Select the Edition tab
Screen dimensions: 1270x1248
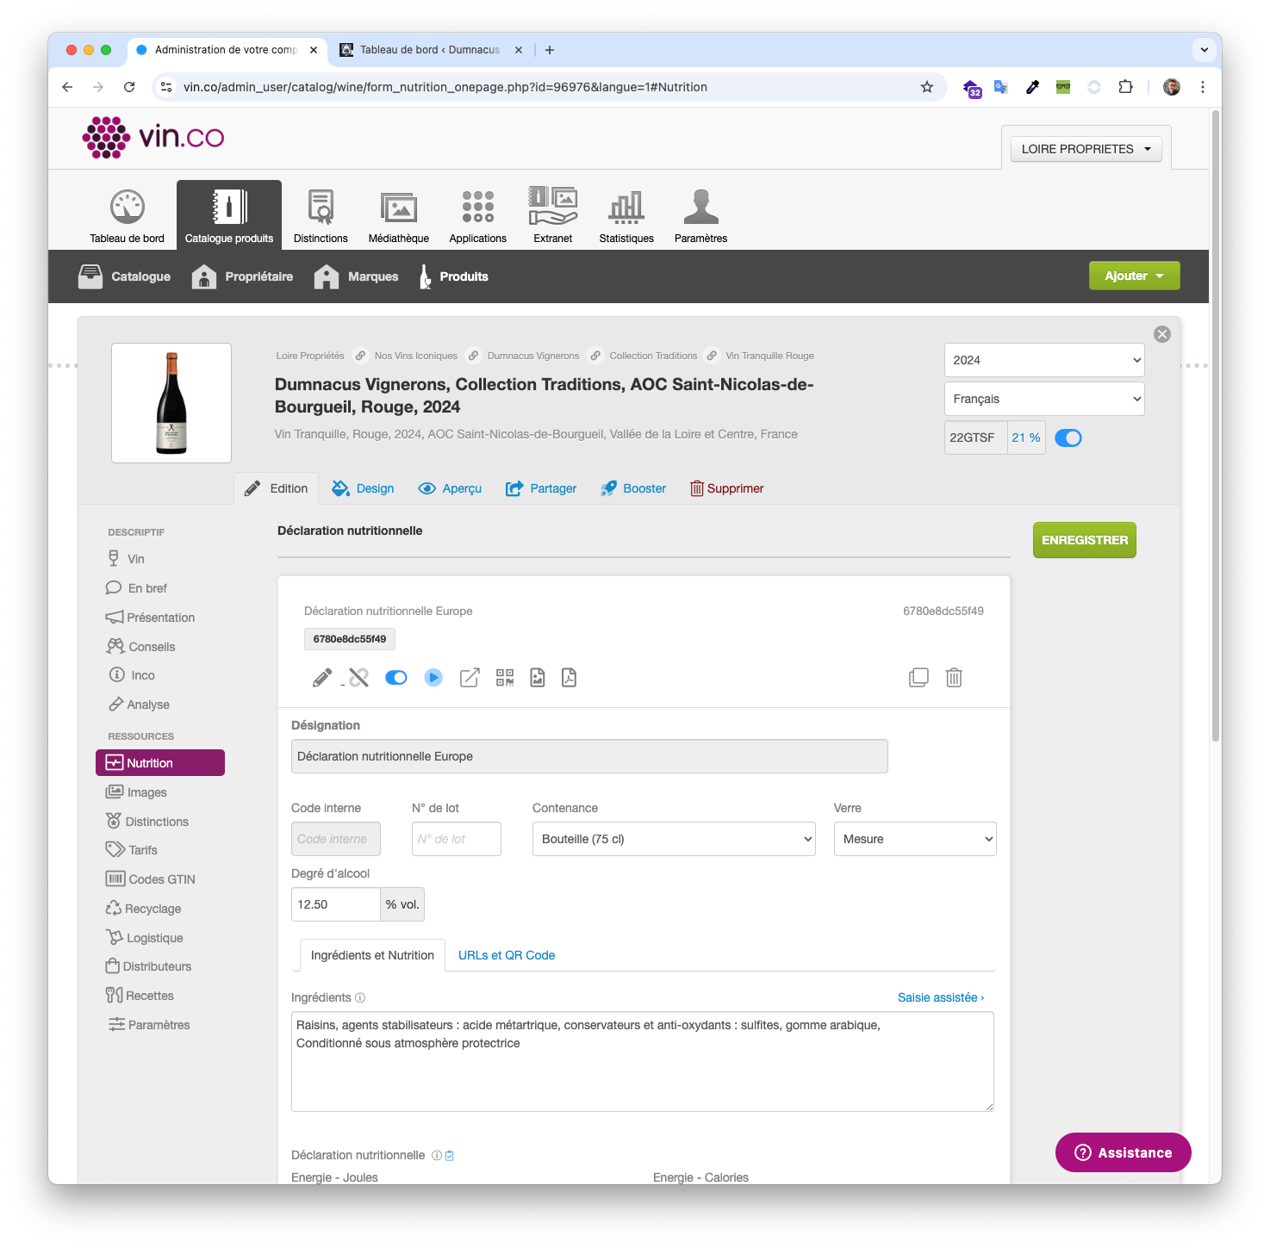(x=277, y=488)
